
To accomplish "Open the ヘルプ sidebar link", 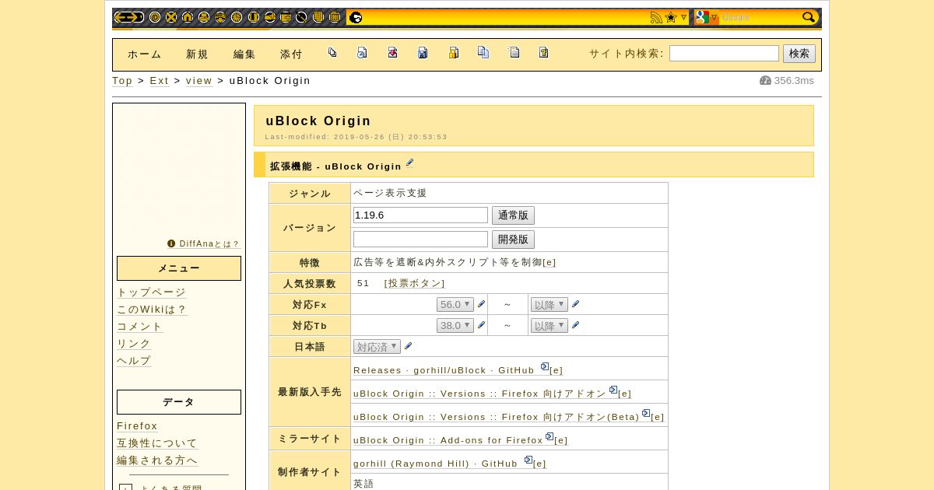I will pos(134,361).
